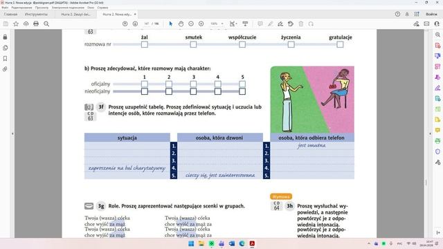Image resolution: width=443 pixels, height=249 pixels.
Task: Check the żal box in rozmowa nr row
Action: tap(145, 44)
